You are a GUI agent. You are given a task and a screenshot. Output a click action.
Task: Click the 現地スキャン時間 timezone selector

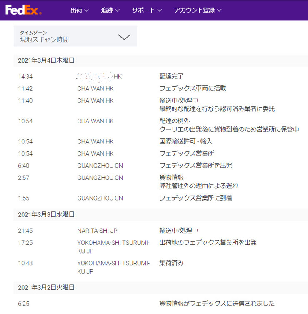44,40
